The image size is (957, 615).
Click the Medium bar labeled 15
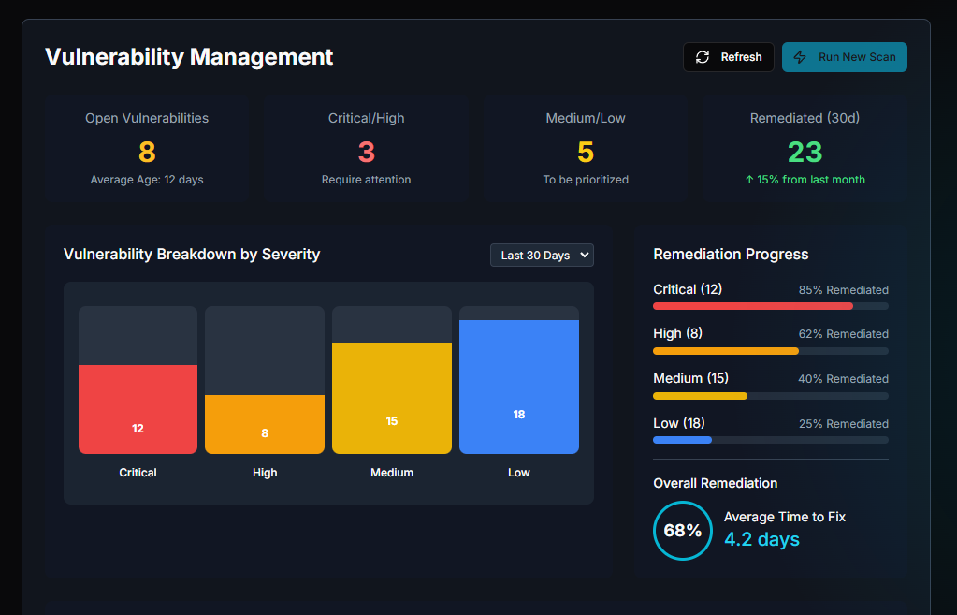(391, 398)
